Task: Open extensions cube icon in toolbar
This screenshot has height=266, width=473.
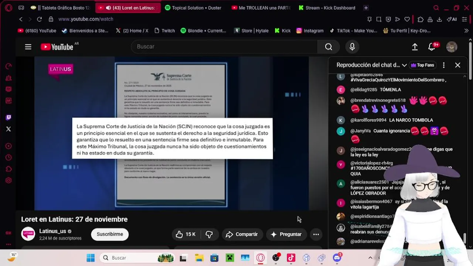Action: (x=421, y=19)
